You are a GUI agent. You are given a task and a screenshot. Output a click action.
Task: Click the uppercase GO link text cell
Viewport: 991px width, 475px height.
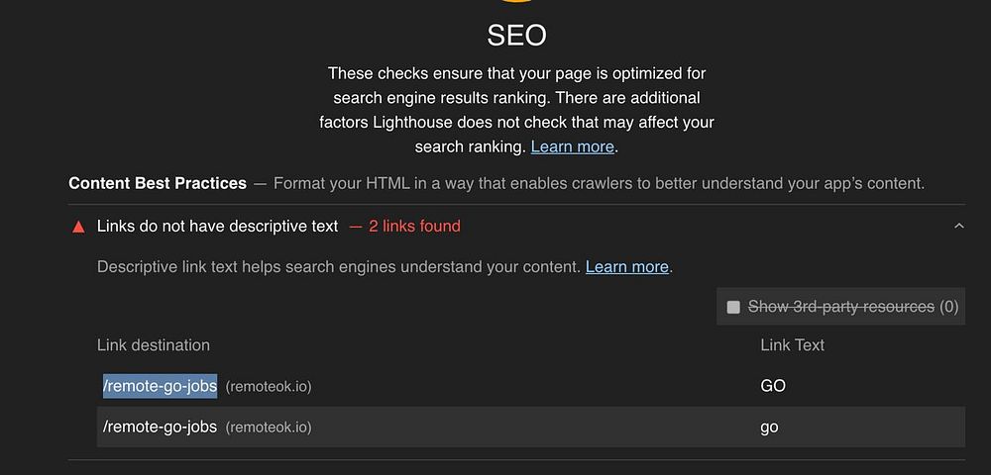pos(772,386)
